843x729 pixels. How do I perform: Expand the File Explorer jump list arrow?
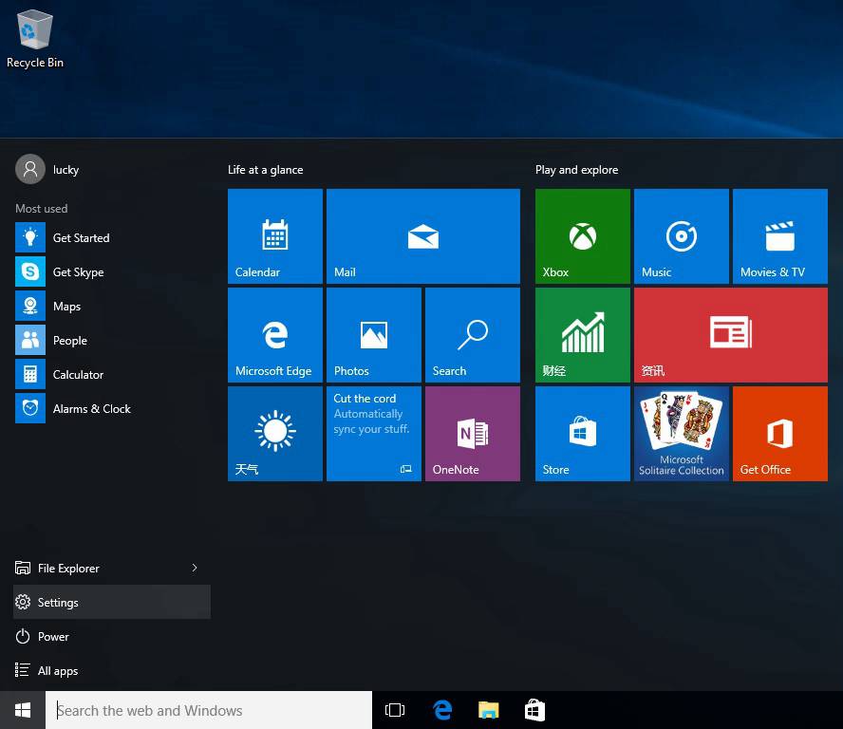pos(195,568)
